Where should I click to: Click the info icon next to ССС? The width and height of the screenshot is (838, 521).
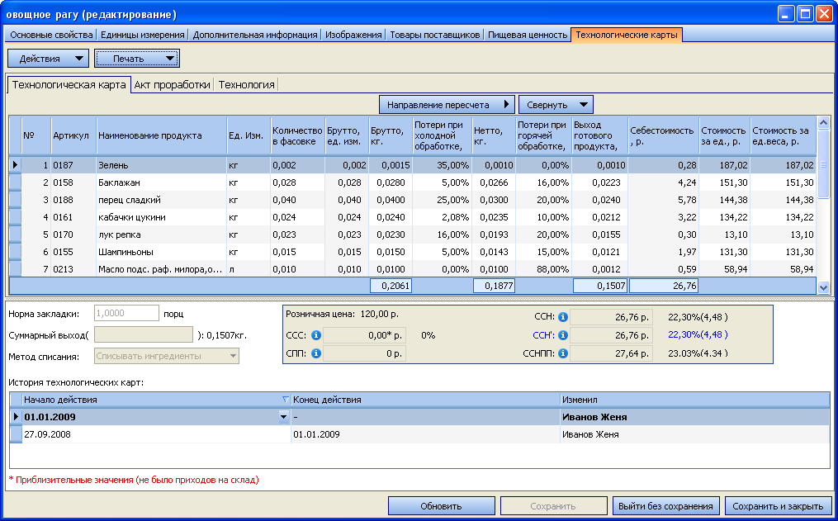(x=316, y=335)
